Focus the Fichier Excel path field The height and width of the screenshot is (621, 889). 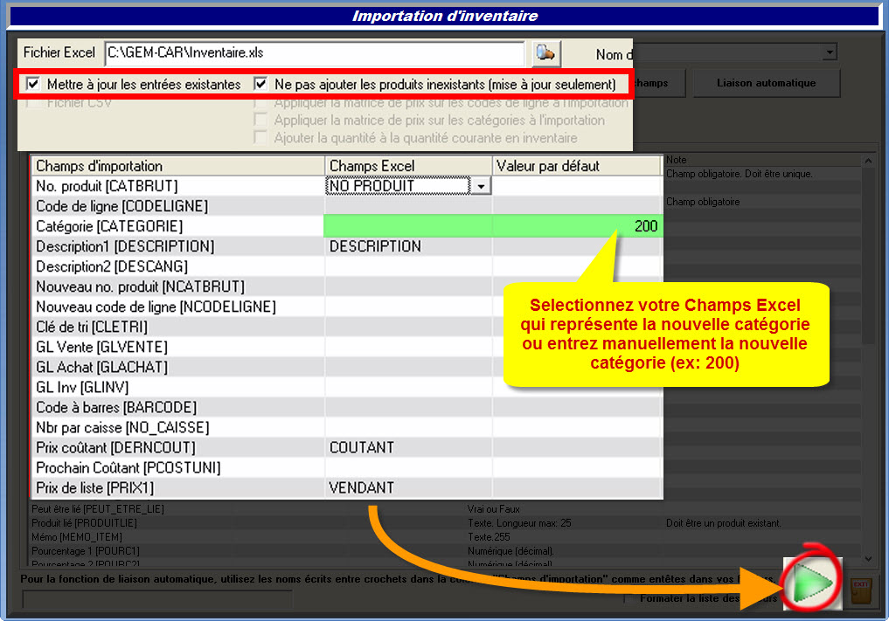[x=315, y=53]
